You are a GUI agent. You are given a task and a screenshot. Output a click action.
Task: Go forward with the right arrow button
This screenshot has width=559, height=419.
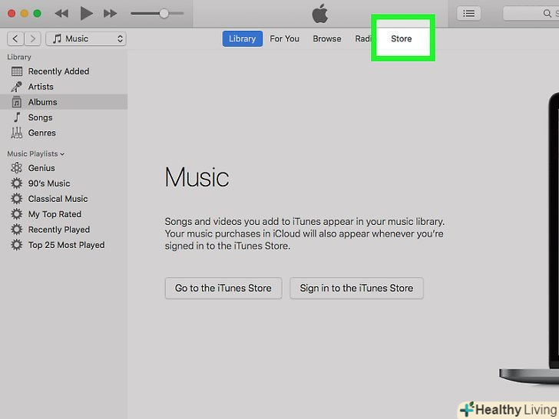tap(32, 38)
